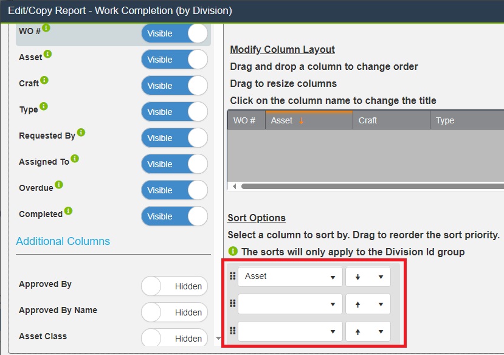504x355 pixels.
Task: Click the orange sort arrow in Asset column header
Action: click(301, 120)
